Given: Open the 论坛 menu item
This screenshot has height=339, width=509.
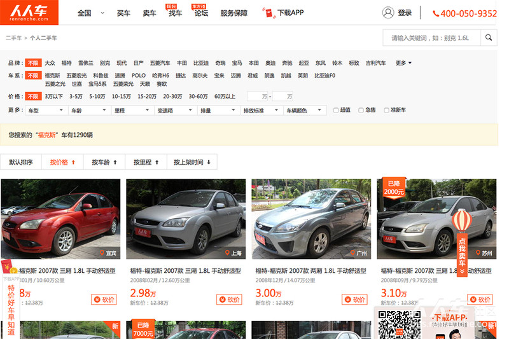Looking at the screenshot, I should 201,13.
